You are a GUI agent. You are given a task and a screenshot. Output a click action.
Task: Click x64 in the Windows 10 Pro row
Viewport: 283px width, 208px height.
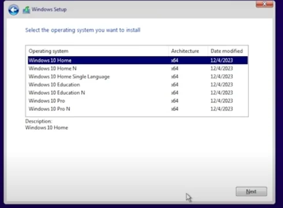[x=174, y=101]
